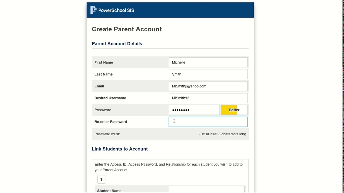The width and height of the screenshot is (344, 193).
Task: Focus the First Name input field
Action: pyautogui.click(x=208, y=62)
